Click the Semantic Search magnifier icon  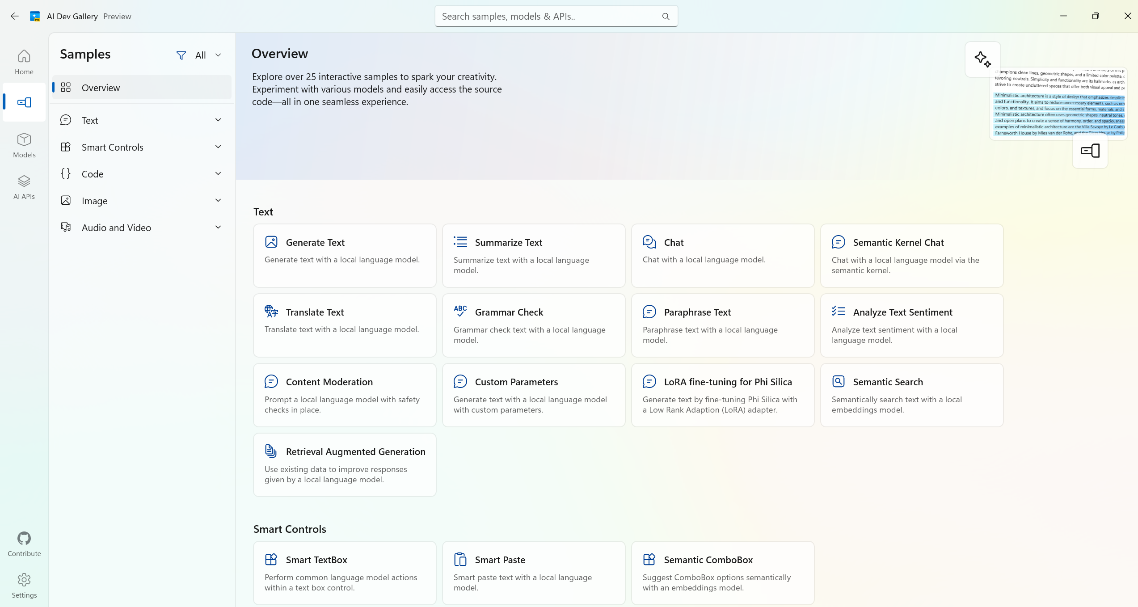839,381
